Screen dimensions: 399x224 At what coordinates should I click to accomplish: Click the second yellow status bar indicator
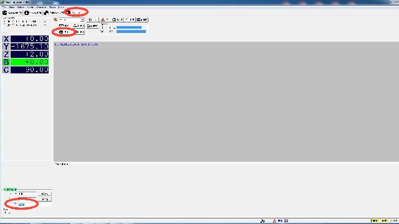[385, 221]
